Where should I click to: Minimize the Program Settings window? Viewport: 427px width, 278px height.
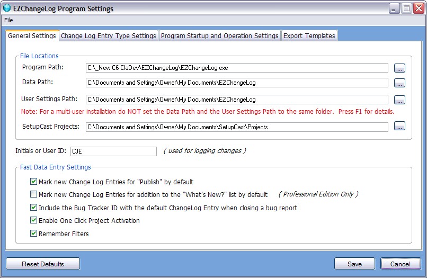pyautogui.click(x=394, y=8)
